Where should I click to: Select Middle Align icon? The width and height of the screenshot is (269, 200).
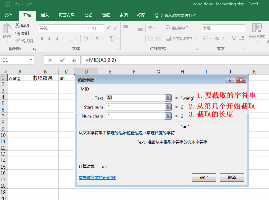coord(133,28)
